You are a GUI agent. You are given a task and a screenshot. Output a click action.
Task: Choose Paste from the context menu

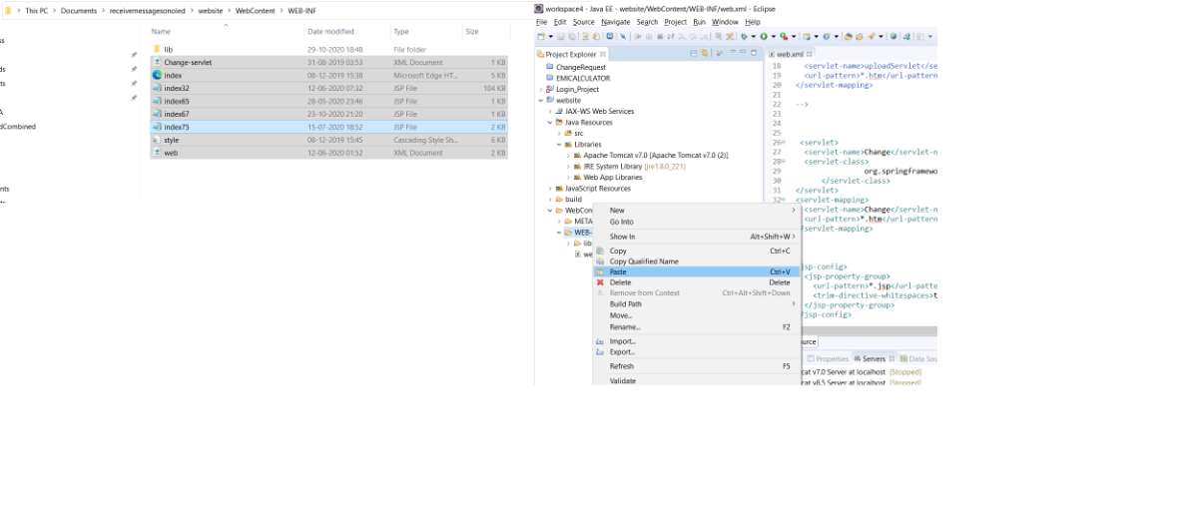(x=697, y=271)
